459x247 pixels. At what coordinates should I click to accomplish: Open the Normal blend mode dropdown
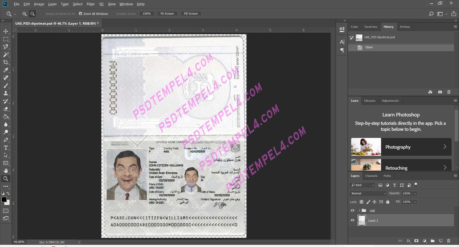[368, 193]
